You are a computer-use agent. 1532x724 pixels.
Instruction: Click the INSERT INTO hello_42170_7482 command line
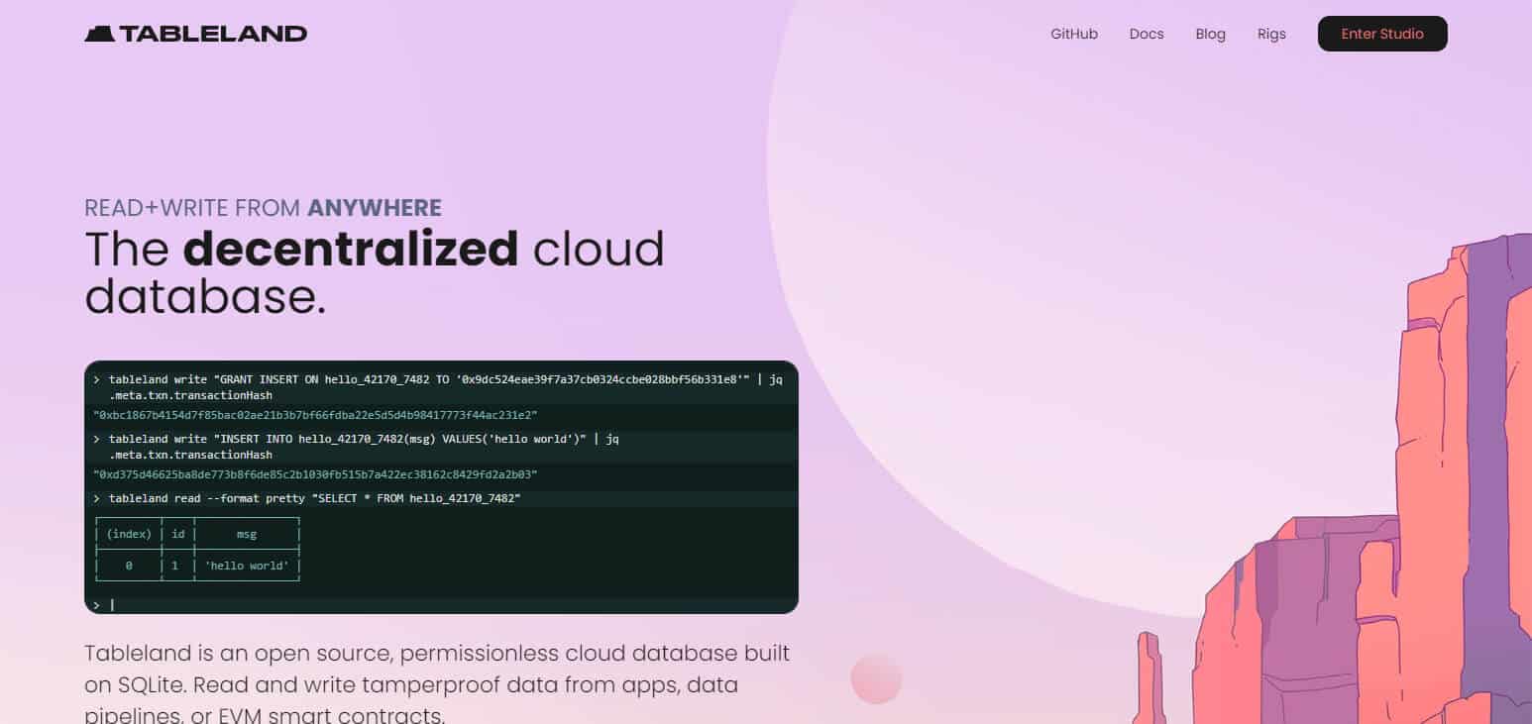point(357,447)
